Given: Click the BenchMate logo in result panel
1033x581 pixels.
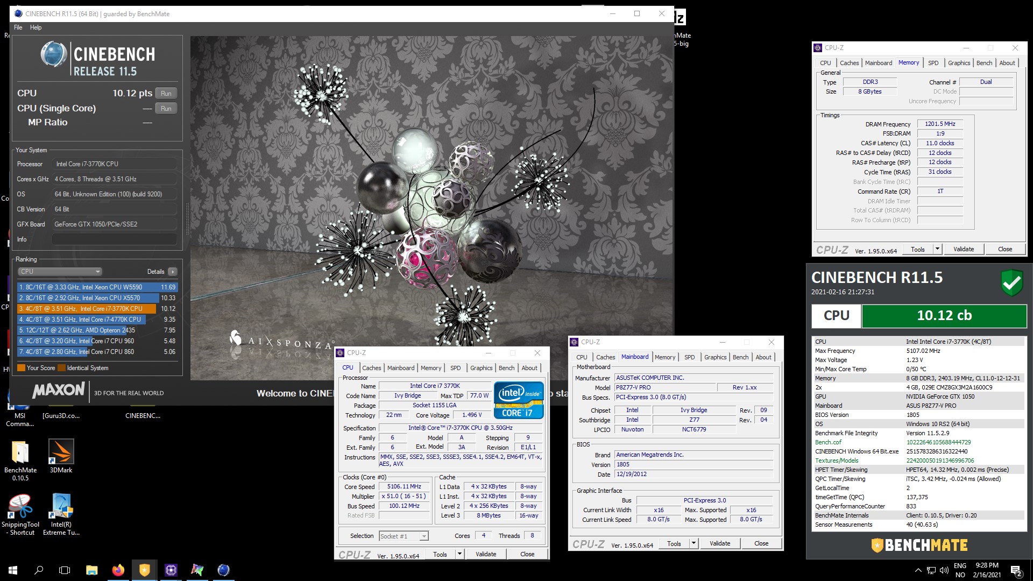Looking at the screenshot, I should 919,545.
